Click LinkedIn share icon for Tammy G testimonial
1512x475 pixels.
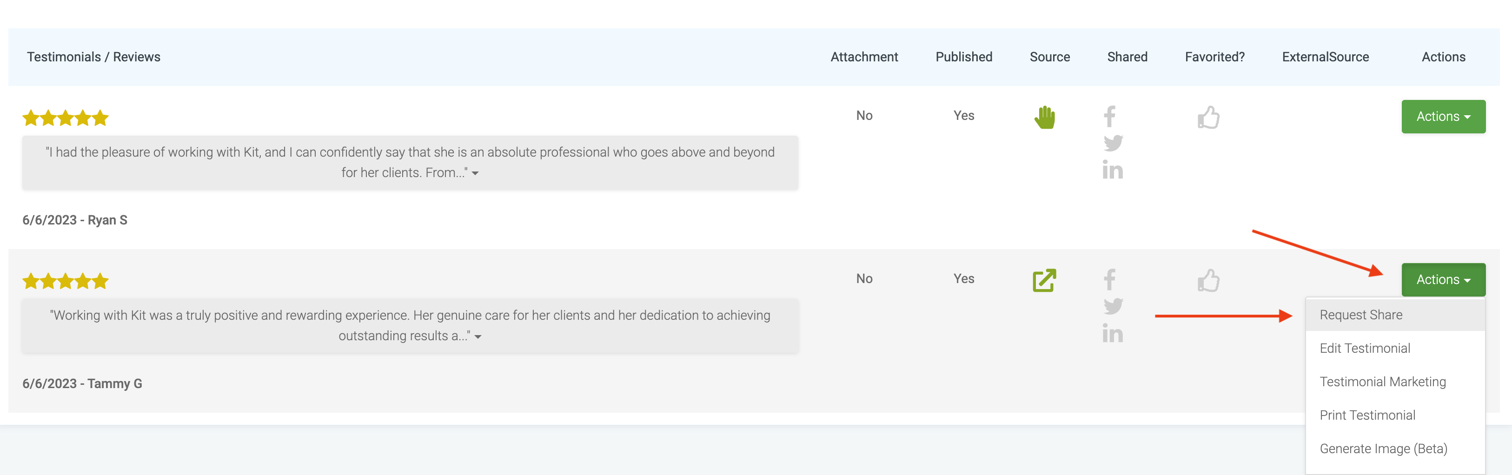(1112, 333)
